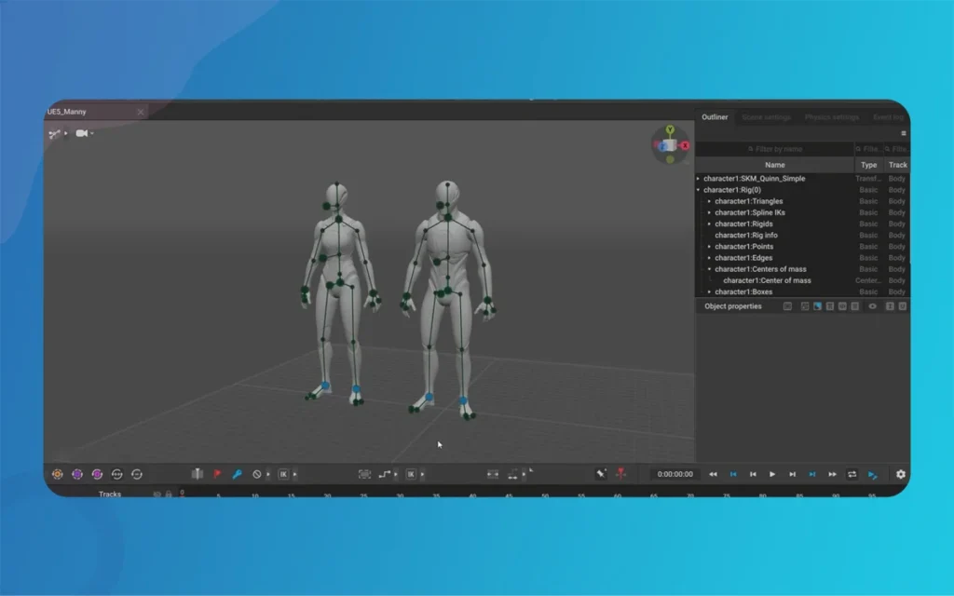Click the red flag icon in the toolbar
Screen dimensions: 954x596
click(x=217, y=474)
